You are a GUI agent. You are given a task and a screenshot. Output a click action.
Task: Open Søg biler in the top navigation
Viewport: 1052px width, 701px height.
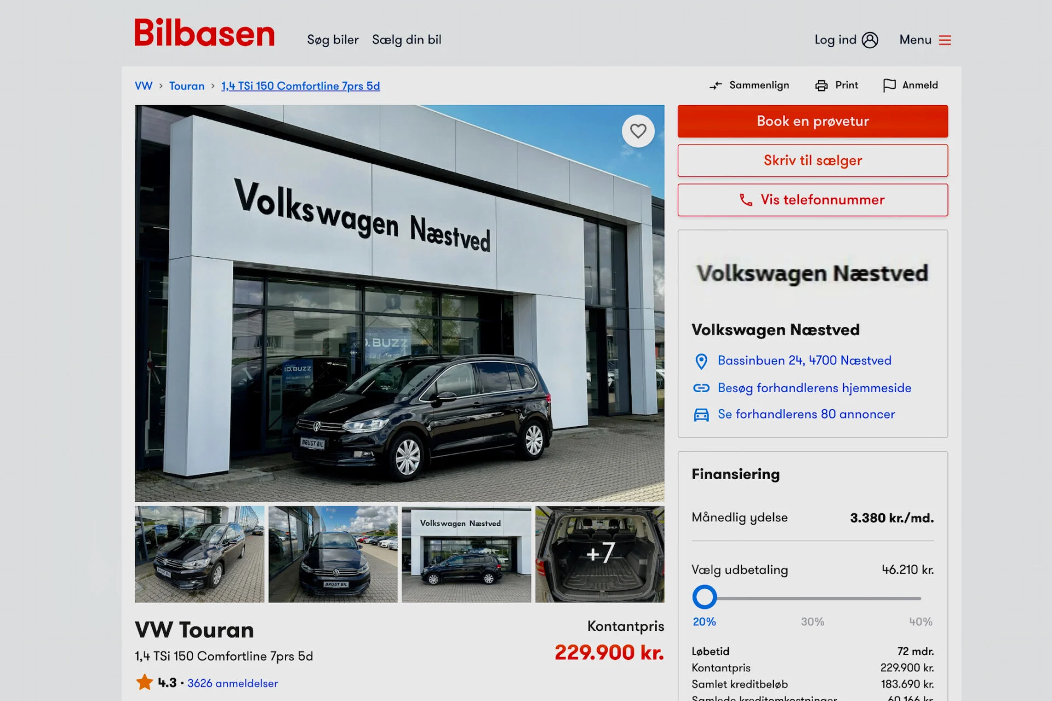tap(333, 40)
